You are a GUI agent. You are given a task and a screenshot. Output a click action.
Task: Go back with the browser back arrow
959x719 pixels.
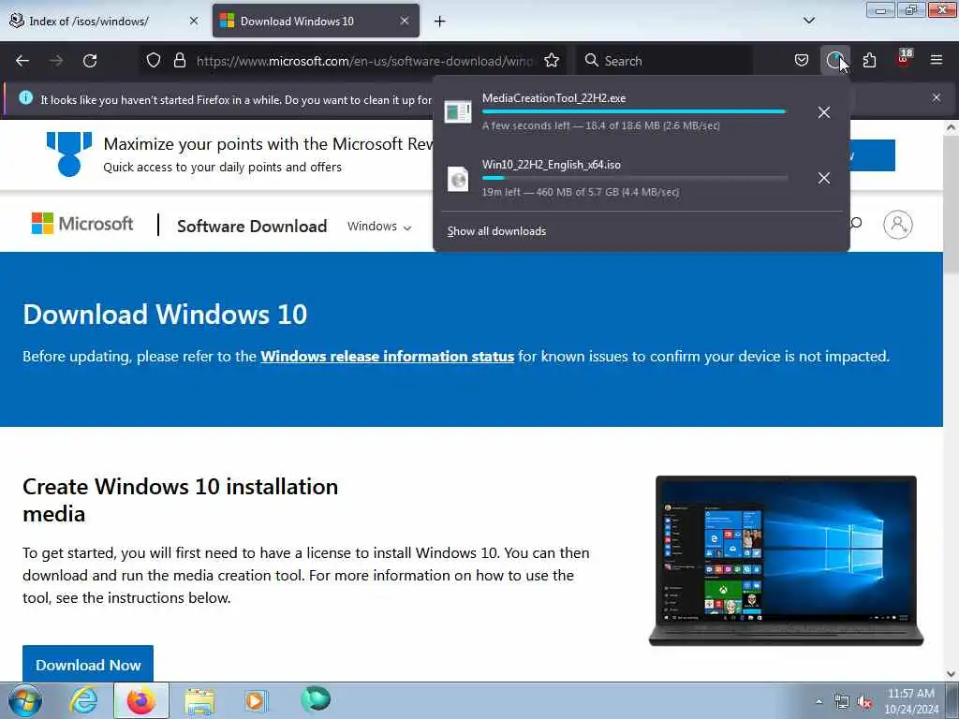point(22,61)
